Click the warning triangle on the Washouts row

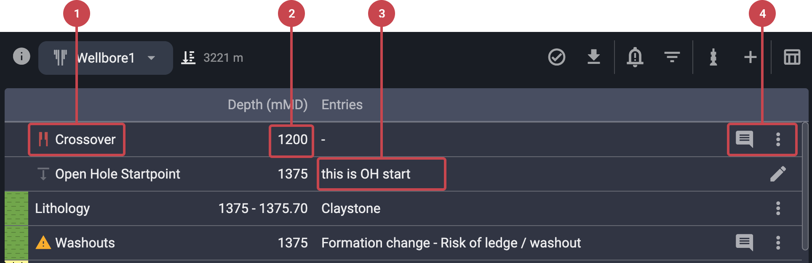coord(44,242)
